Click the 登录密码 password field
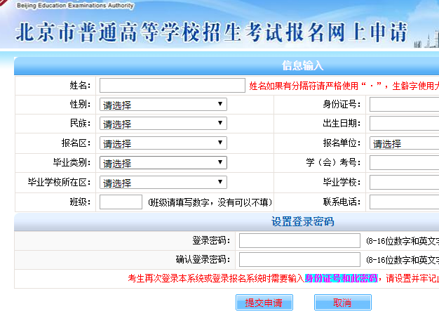This screenshot has height=314, width=439. pyautogui.click(x=299, y=240)
